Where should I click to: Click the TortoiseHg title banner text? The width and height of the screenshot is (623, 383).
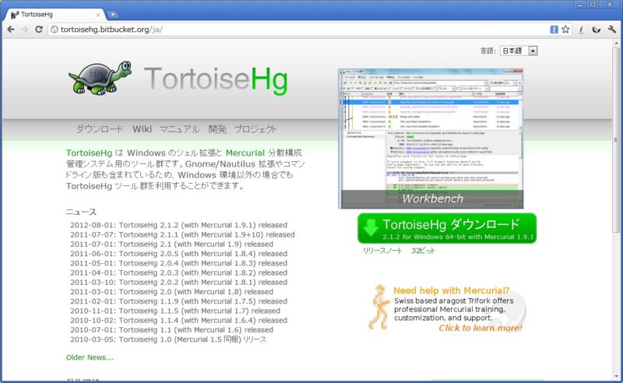pyautogui.click(x=216, y=79)
